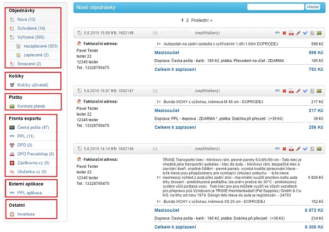Delete order 1602148 with red X icon
329x232 pixels.
click(285, 33)
